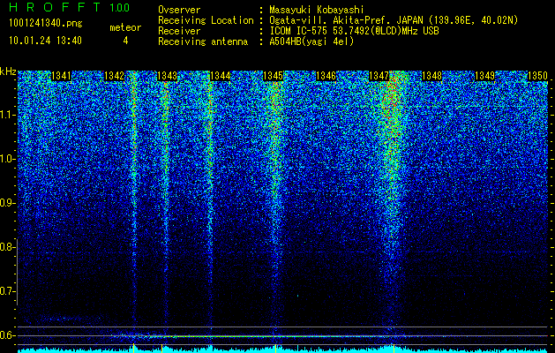Click the 1347 time marker

pyautogui.click(x=379, y=76)
